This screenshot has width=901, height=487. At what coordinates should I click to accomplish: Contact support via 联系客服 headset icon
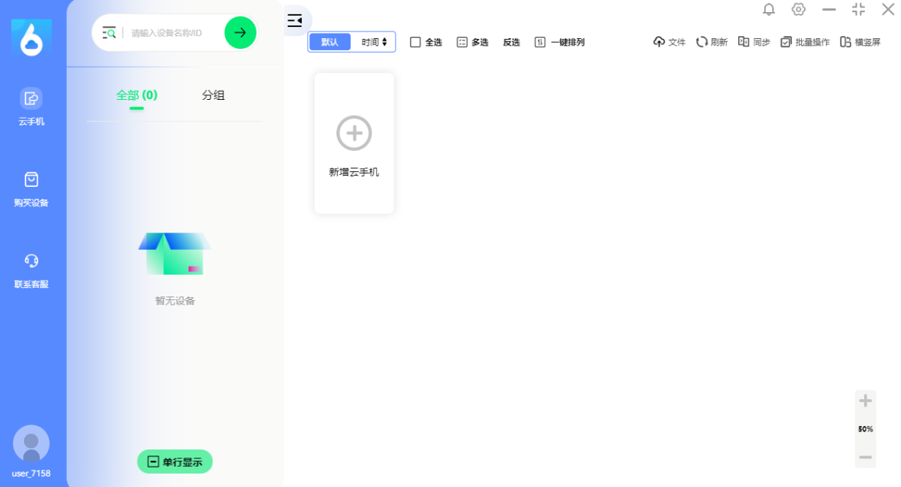click(31, 261)
